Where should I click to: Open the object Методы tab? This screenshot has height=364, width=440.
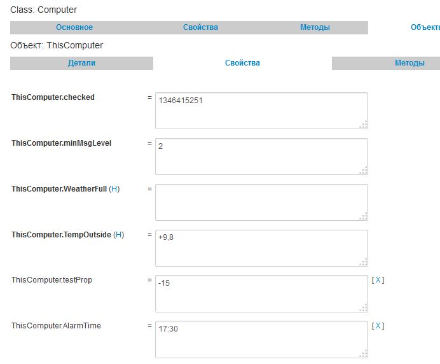(409, 63)
